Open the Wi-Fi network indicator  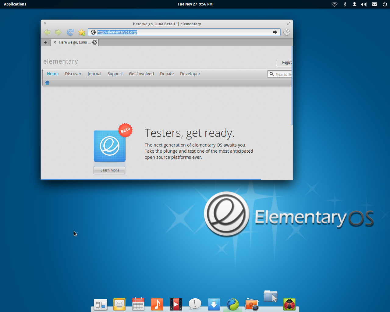pyautogui.click(x=335, y=4)
